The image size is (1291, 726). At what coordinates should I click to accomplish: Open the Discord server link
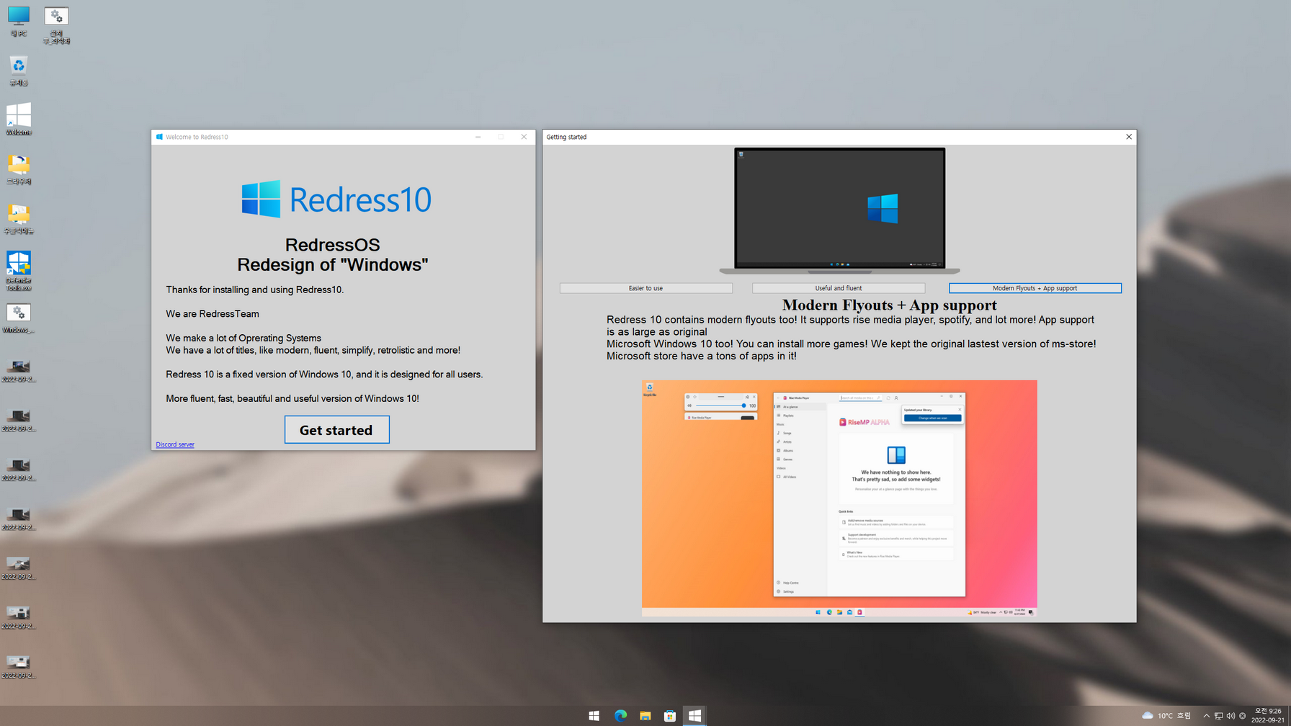coord(175,444)
